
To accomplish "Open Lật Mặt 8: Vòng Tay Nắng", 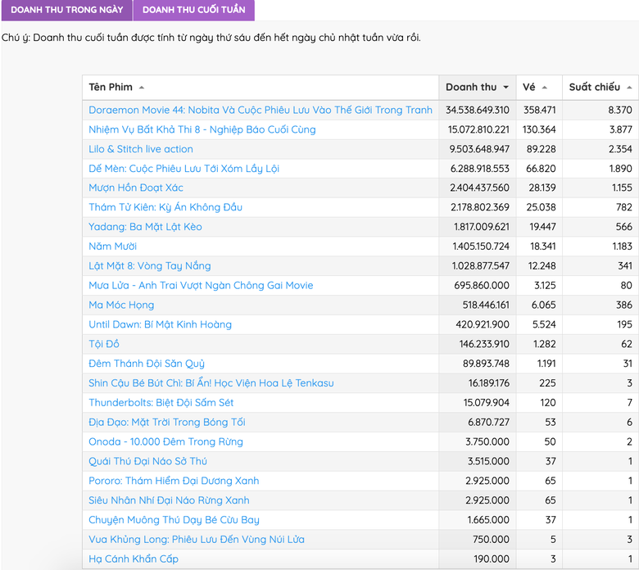I will 149,266.
